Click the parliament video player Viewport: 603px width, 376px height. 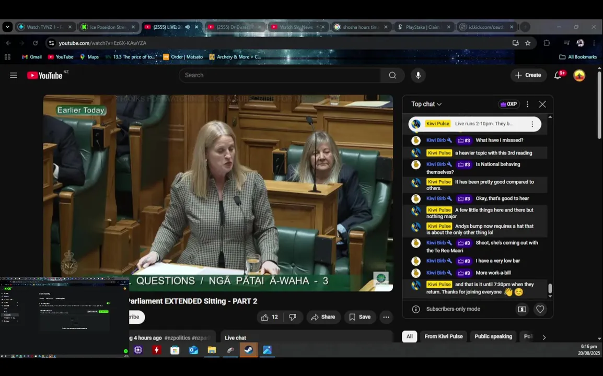click(218, 193)
